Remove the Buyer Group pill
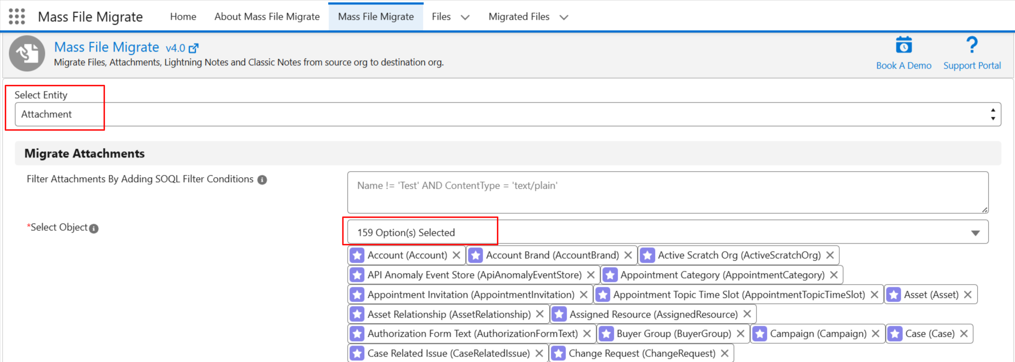Screen dimensions: 1015x362 741,333
